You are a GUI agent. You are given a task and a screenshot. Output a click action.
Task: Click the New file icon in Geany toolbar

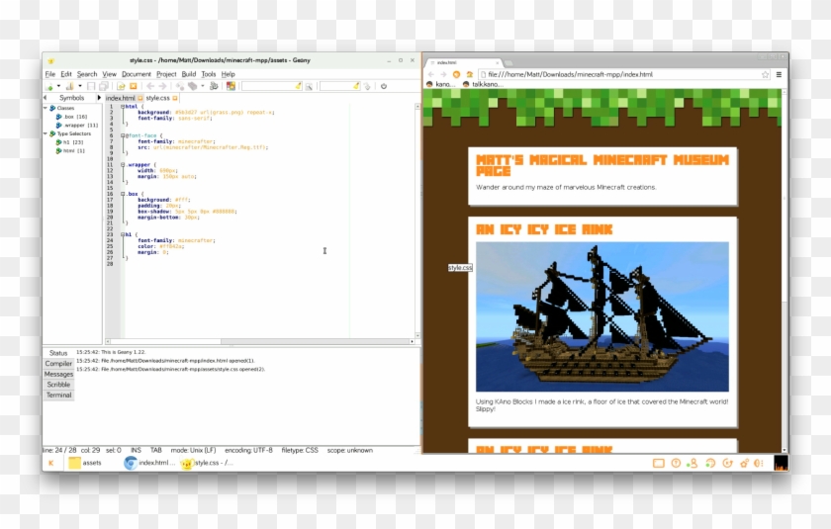click(49, 86)
